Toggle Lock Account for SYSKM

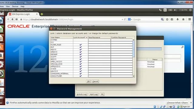81,69
